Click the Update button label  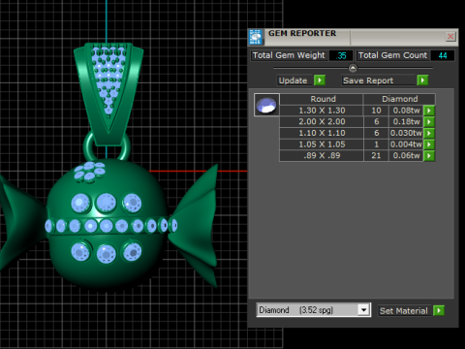tap(293, 80)
